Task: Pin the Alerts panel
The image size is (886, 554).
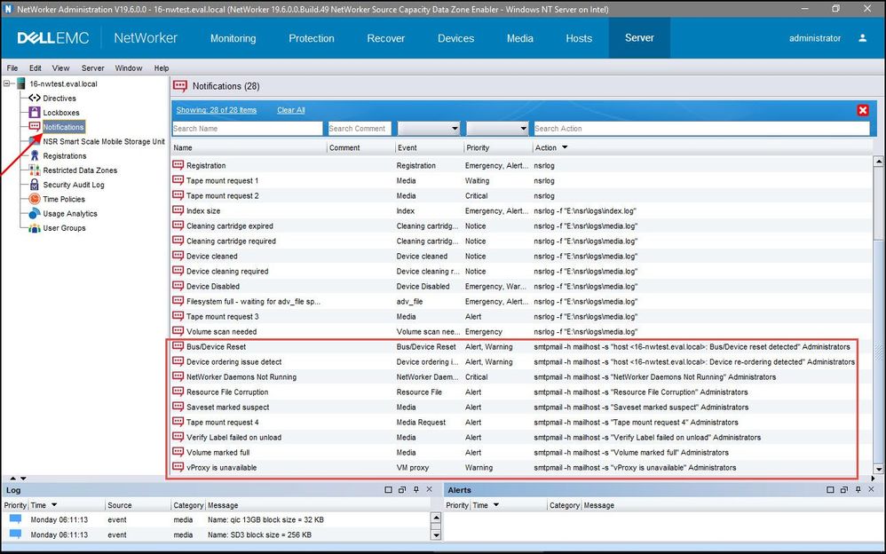Action: 858,489
